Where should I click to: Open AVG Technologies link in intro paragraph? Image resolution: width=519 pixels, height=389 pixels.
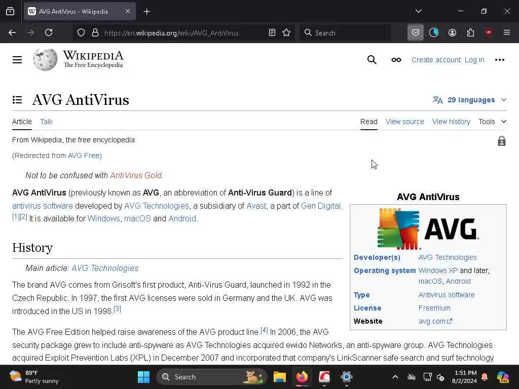(157, 206)
